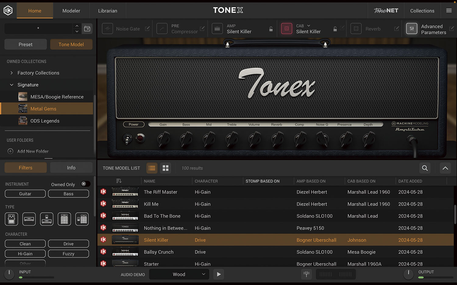
Task: Click the Silent Killer row IK badge icon
Action: 103,240
